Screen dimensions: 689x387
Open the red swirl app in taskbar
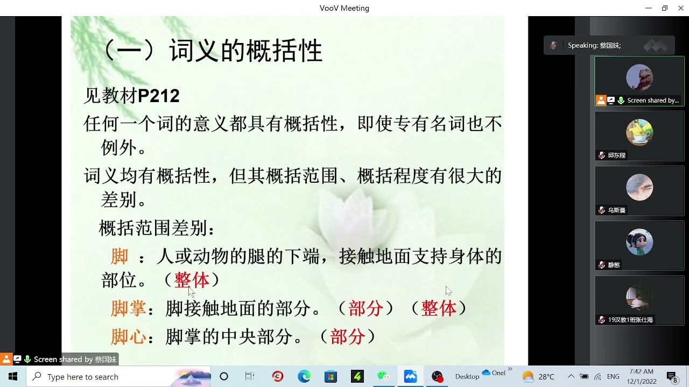(278, 377)
